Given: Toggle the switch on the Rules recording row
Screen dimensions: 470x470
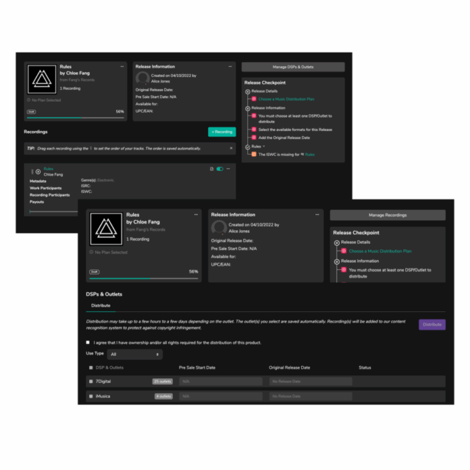Looking at the screenshot, I should click(220, 169).
